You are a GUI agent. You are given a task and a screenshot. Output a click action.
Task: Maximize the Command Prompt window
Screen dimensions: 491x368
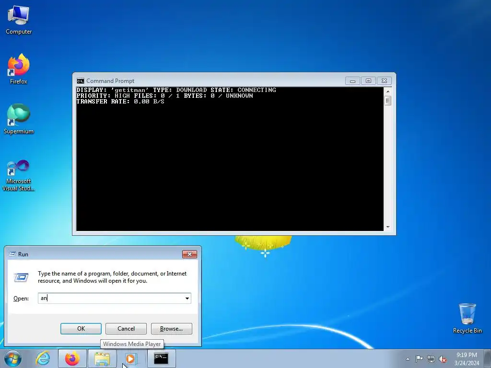[369, 81]
